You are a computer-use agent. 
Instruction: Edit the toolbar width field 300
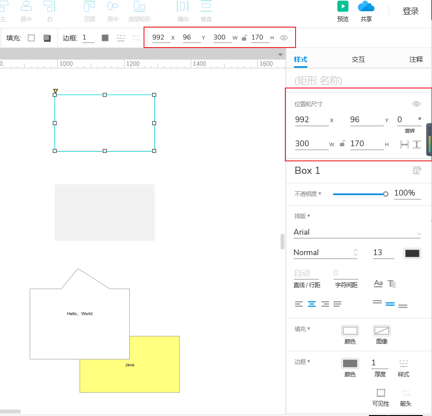pos(222,38)
